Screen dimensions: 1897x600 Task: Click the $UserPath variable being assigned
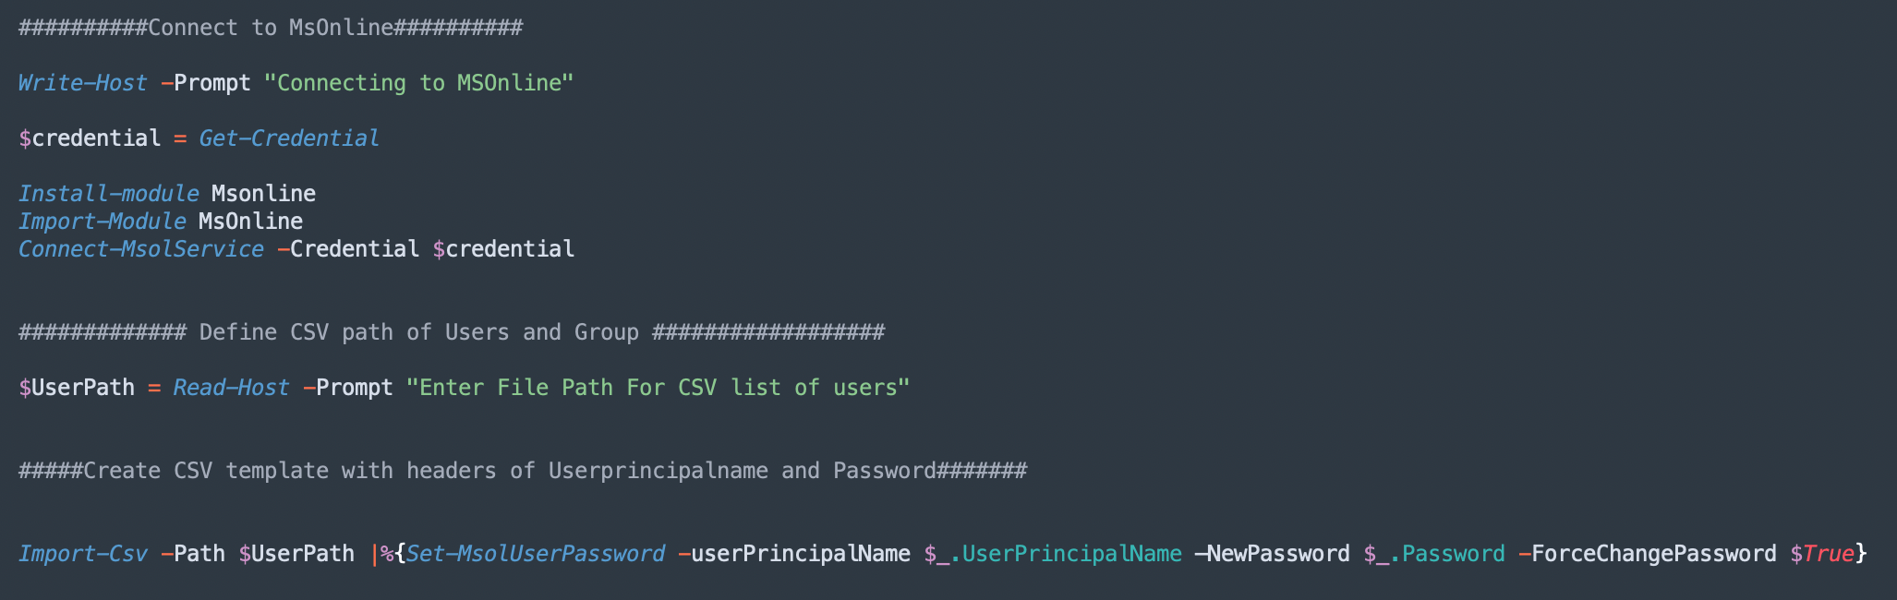(77, 388)
